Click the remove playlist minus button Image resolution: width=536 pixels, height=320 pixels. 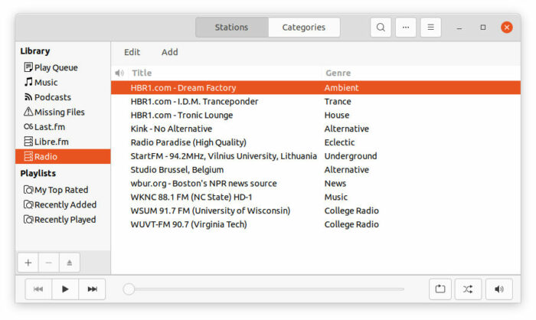[49, 263]
